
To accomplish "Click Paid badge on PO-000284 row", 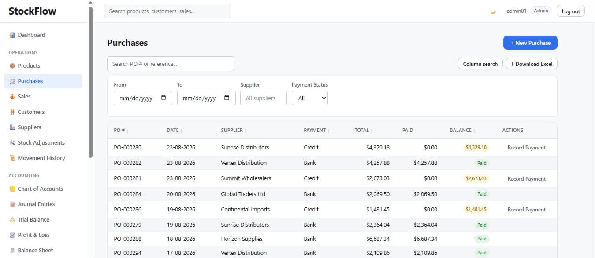I will click(482, 194).
